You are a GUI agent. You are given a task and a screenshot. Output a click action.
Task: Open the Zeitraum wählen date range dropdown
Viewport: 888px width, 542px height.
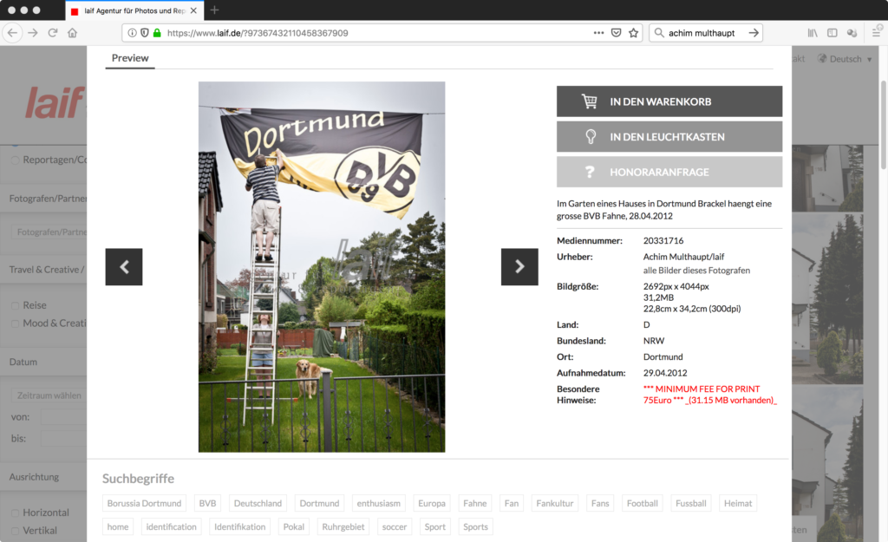point(49,395)
